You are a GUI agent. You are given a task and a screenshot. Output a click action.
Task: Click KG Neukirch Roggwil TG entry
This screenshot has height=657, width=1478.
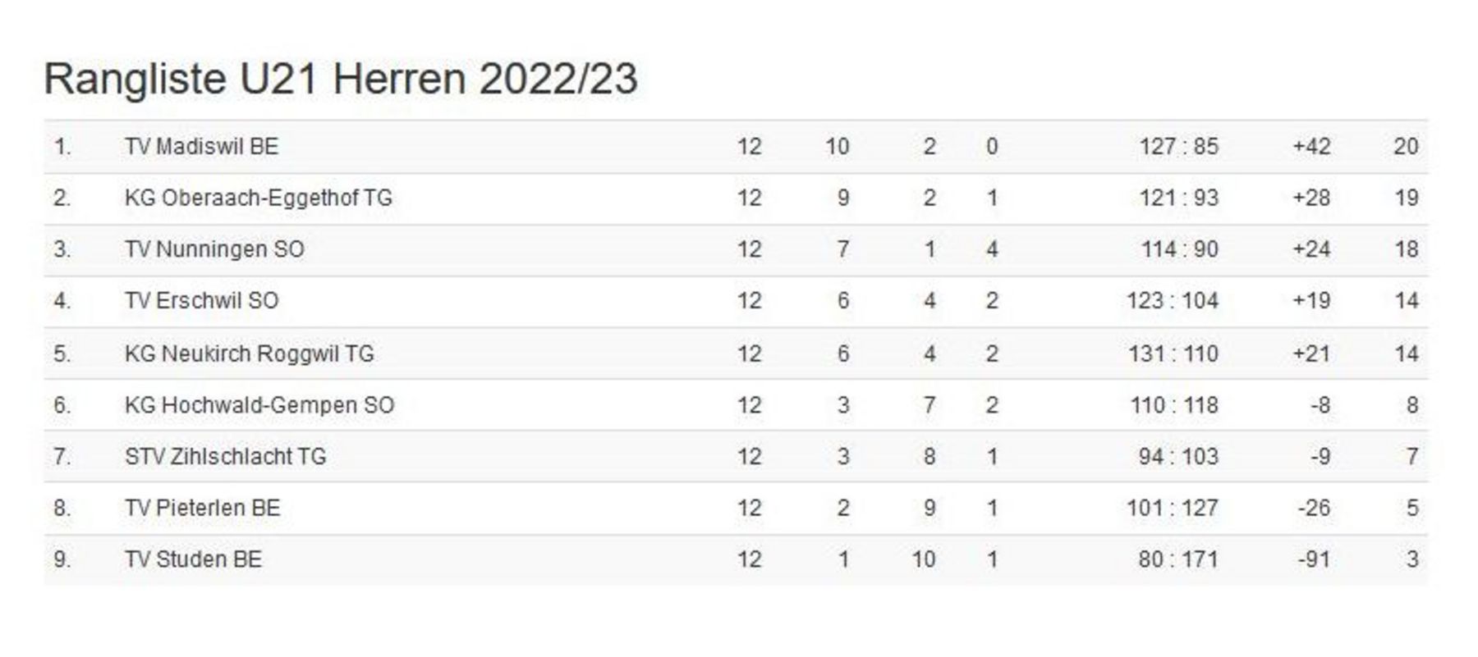pos(250,354)
